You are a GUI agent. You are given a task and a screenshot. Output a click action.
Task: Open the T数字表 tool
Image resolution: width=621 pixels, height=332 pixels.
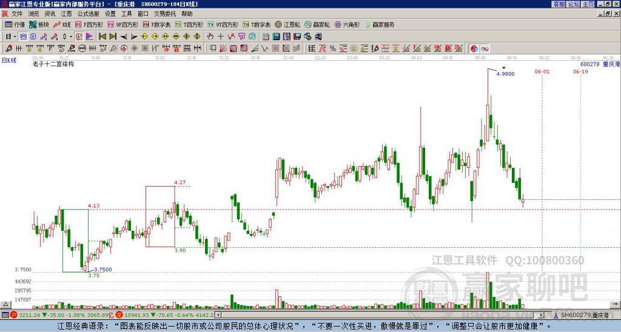tap(257, 24)
